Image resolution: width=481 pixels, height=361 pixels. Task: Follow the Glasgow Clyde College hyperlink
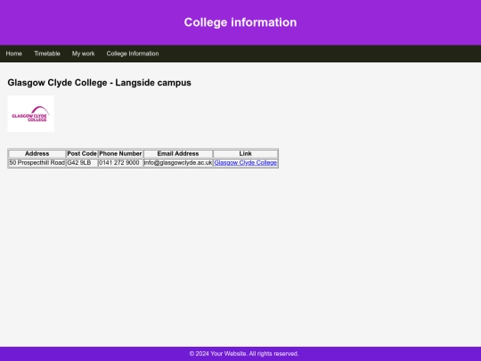[246, 163]
